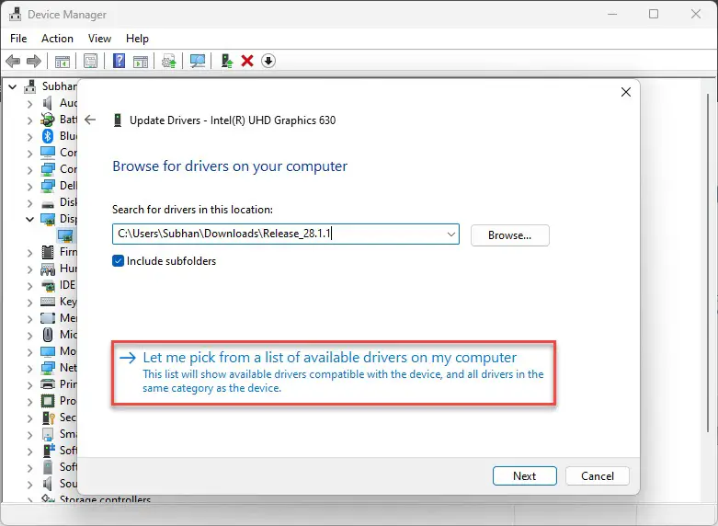Open Properties via the toolbar sheet icon
The height and width of the screenshot is (526, 718).
[90, 61]
